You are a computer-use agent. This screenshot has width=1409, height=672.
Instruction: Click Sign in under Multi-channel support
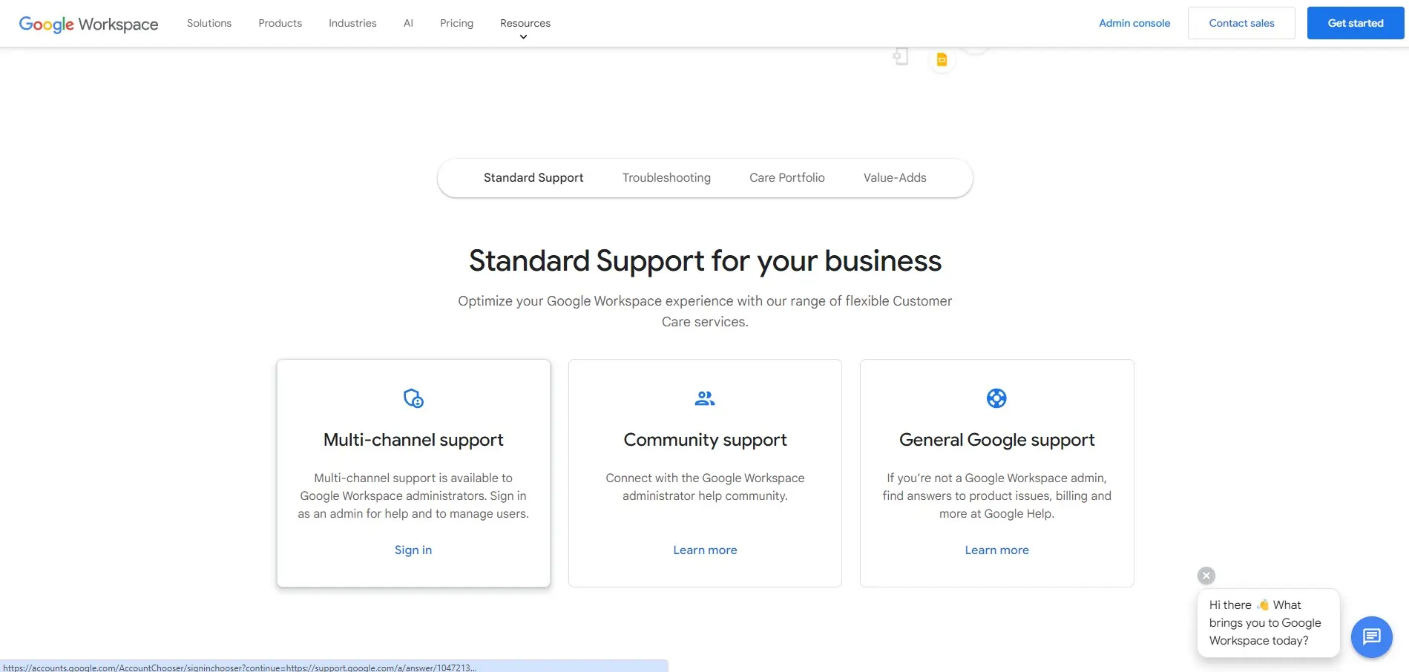point(413,550)
